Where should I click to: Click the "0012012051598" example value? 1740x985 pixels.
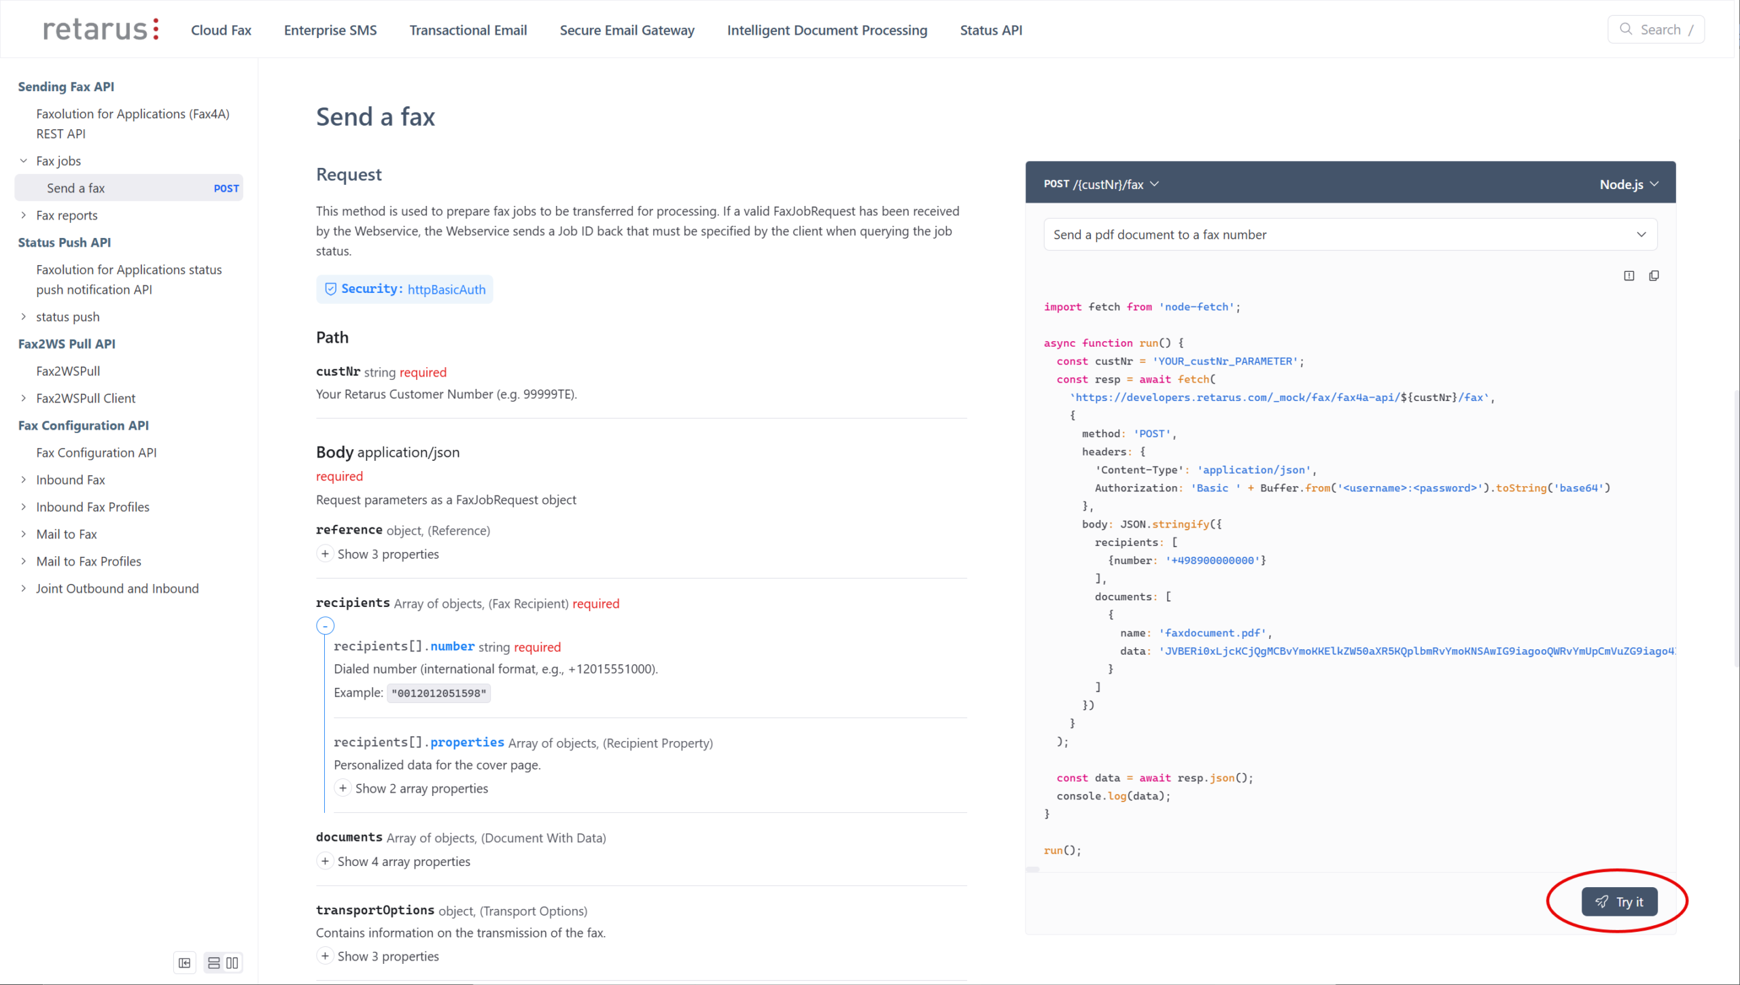click(439, 693)
